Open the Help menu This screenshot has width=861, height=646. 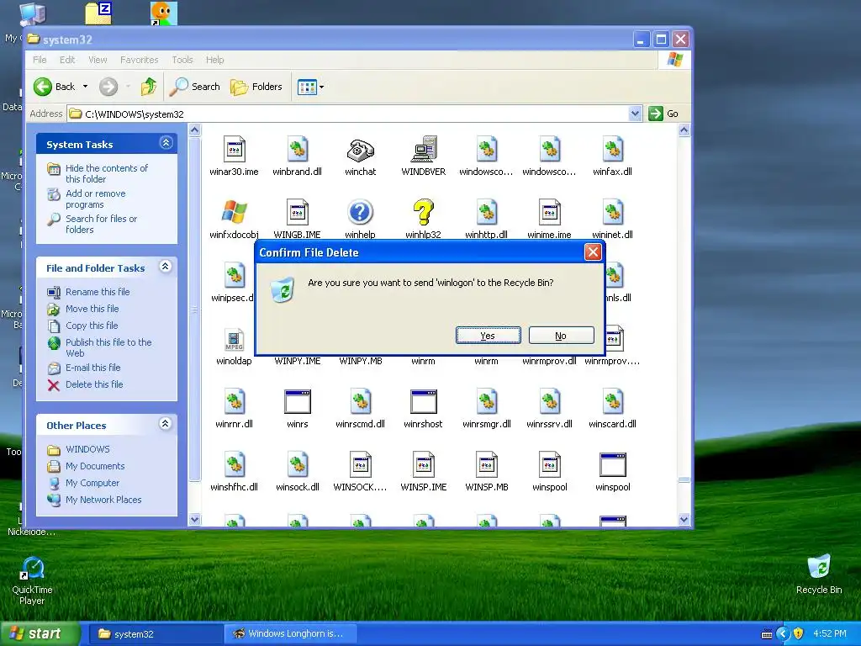click(x=214, y=60)
